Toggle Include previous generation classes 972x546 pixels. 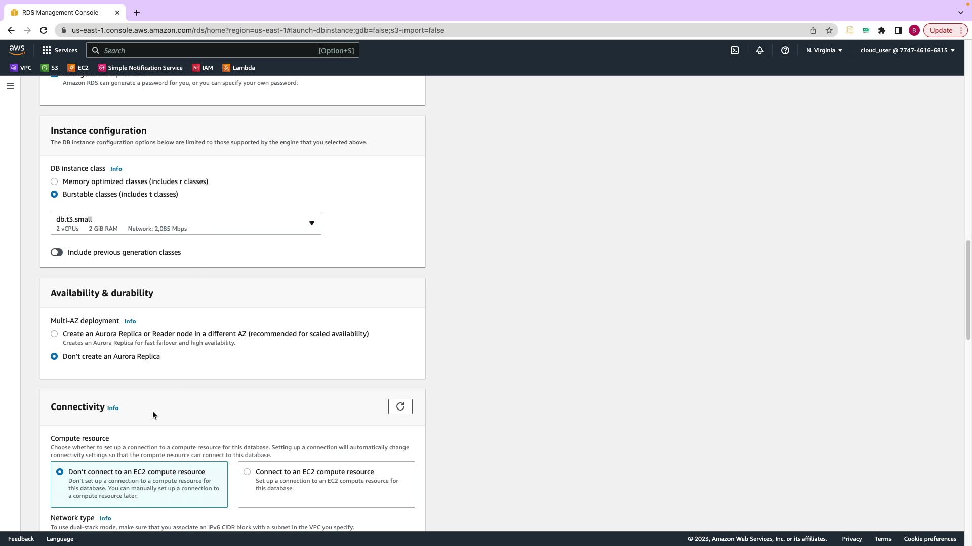click(x=57, y=252)
